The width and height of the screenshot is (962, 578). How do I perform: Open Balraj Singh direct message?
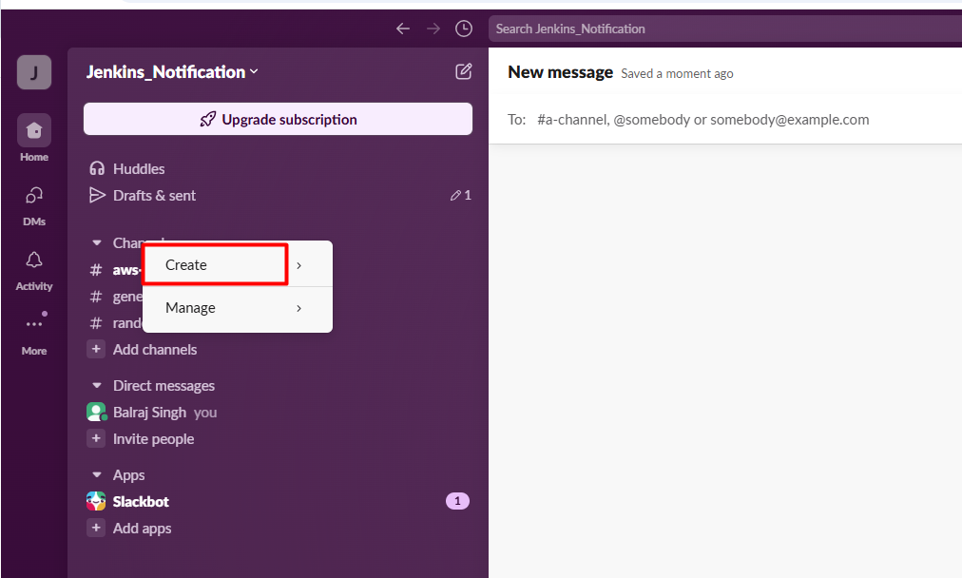pyautogui.click(x=149, y=413)
